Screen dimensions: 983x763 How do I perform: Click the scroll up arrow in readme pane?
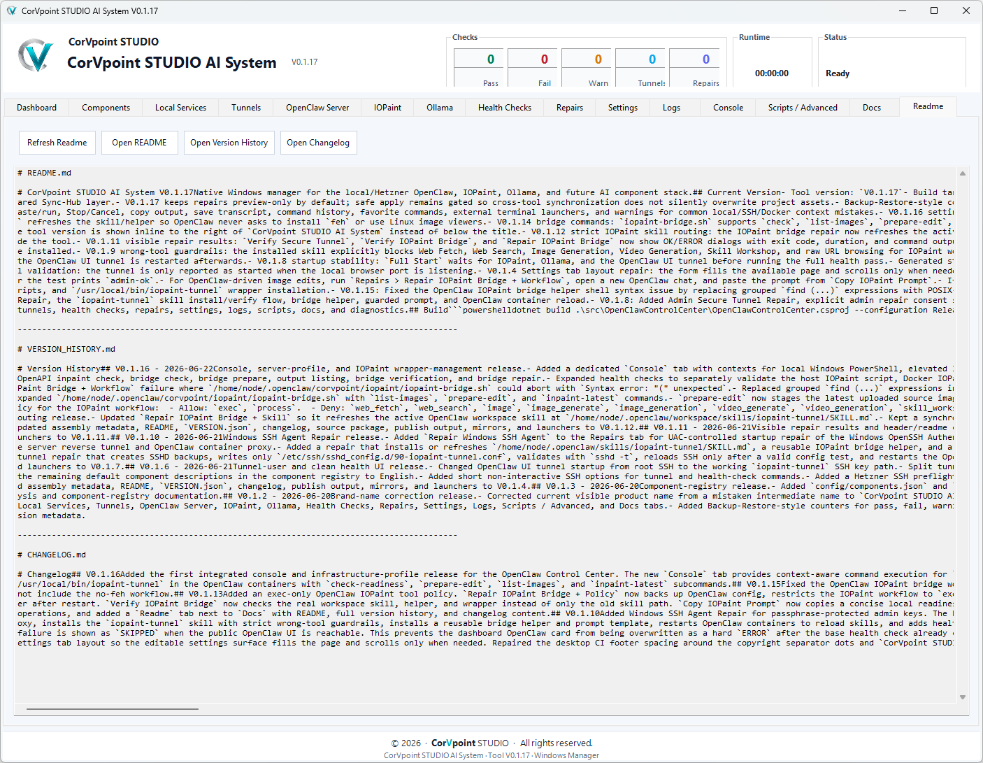tap(963, 173)
